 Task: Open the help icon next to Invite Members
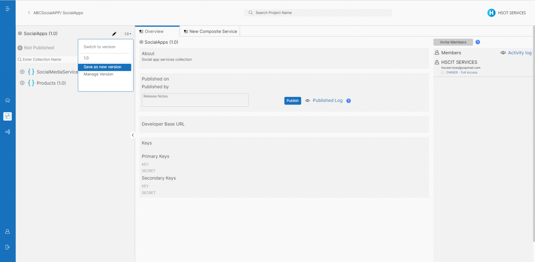point(478,42)
